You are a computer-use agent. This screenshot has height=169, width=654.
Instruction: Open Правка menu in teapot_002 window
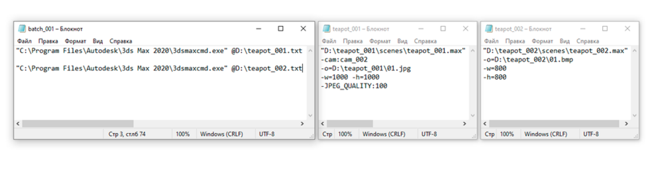pyautogui.click(x=515, y=41)
